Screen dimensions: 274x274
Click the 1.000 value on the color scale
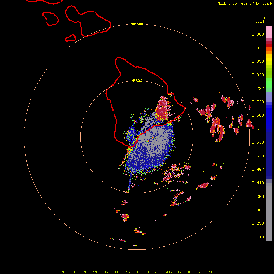point(258,34)
